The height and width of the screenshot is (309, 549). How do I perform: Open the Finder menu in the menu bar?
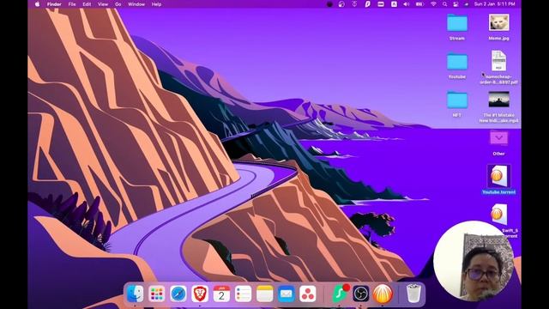54,4
